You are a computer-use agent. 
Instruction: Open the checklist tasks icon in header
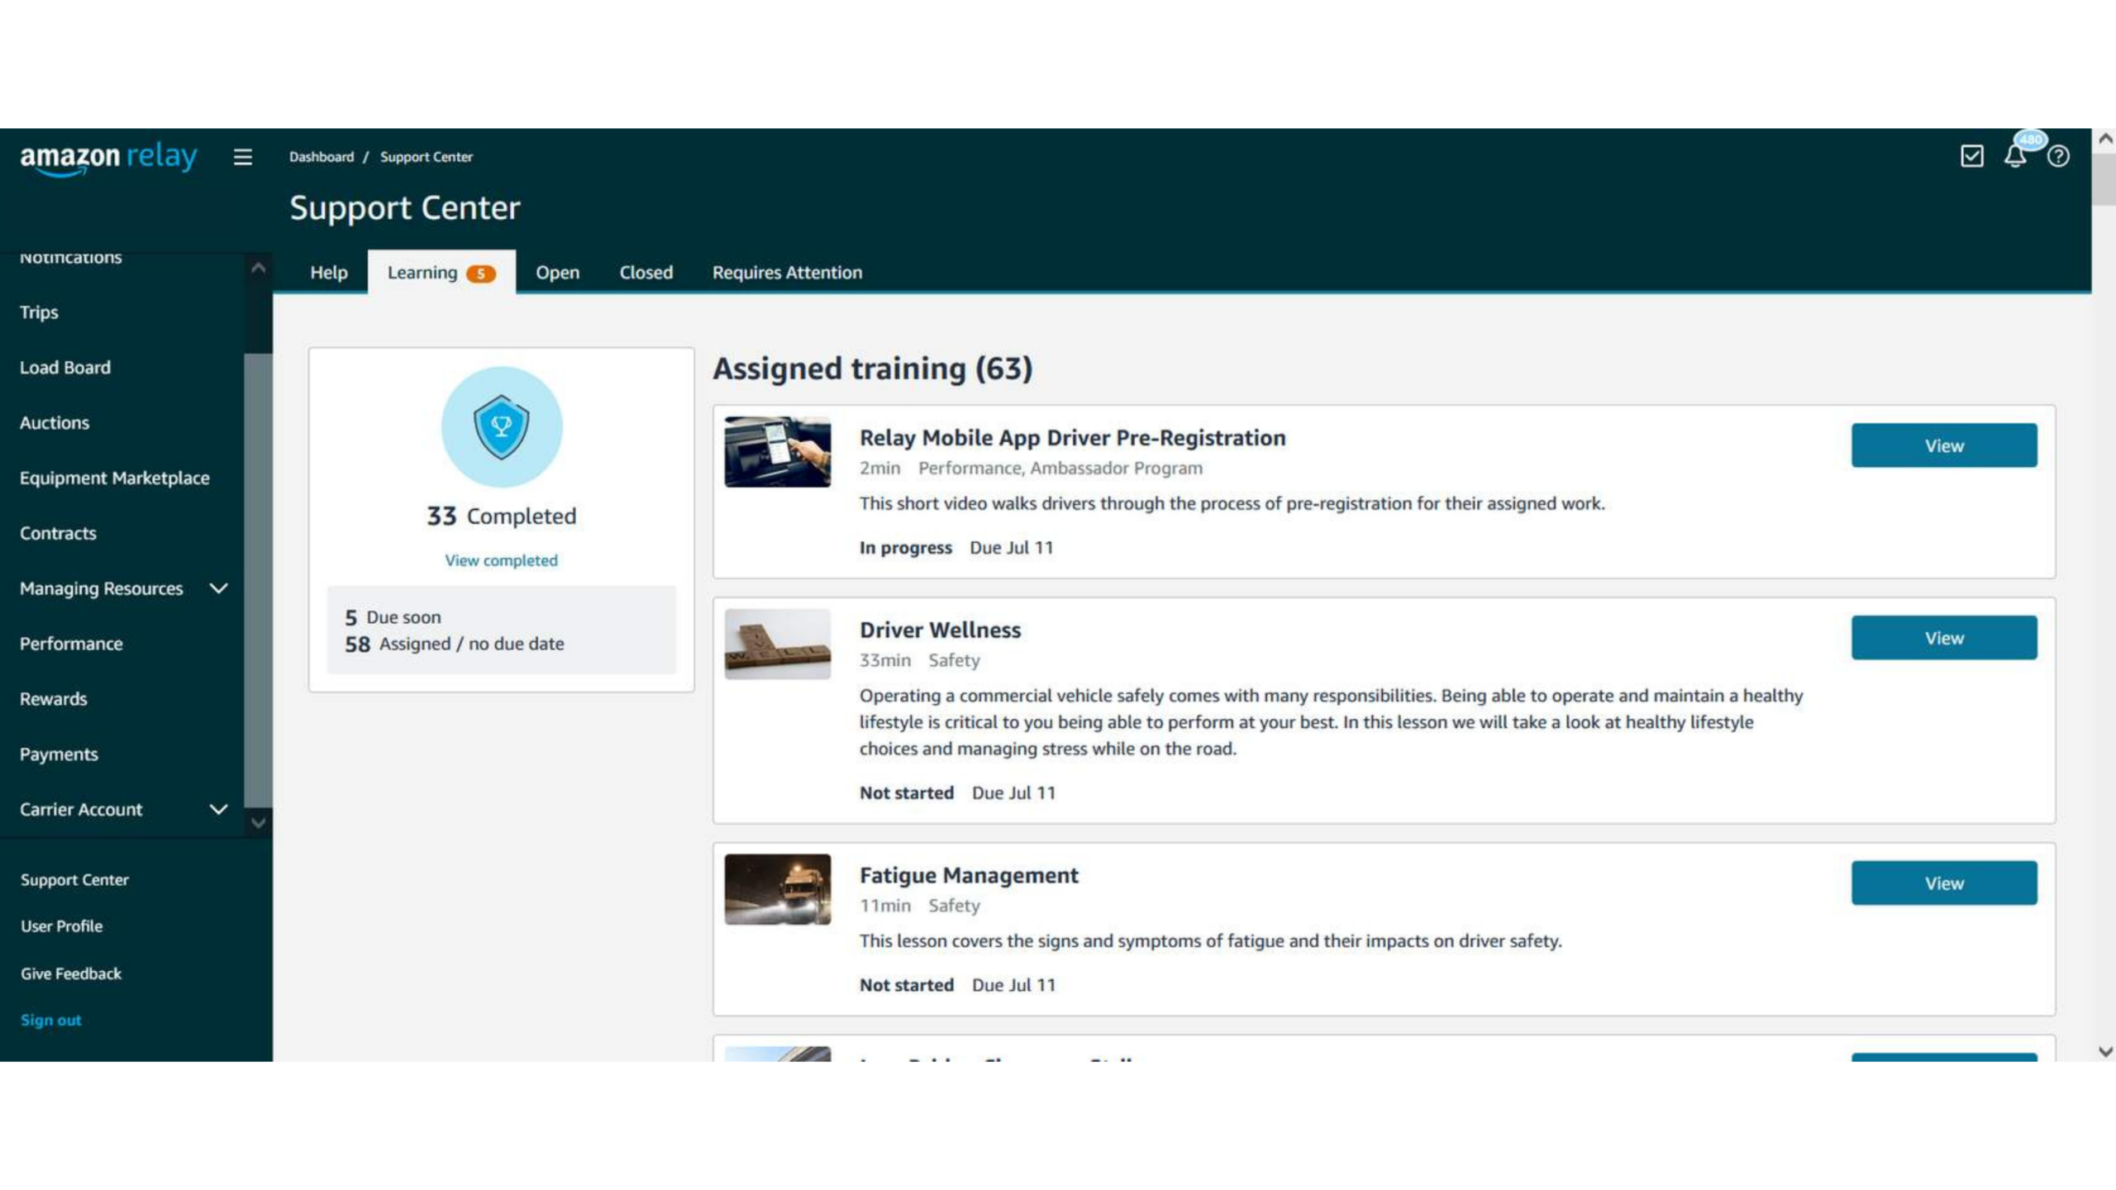point(1971,156)
